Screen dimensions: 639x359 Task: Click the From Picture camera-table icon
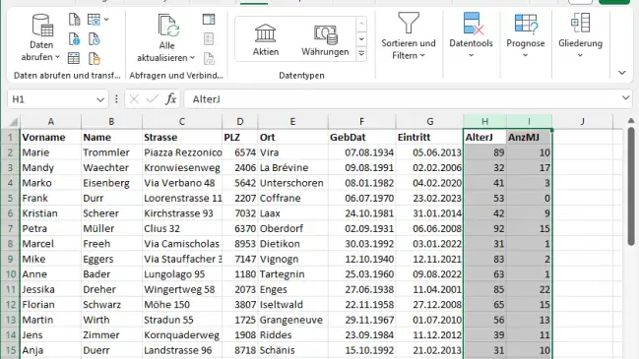(94, 19)
